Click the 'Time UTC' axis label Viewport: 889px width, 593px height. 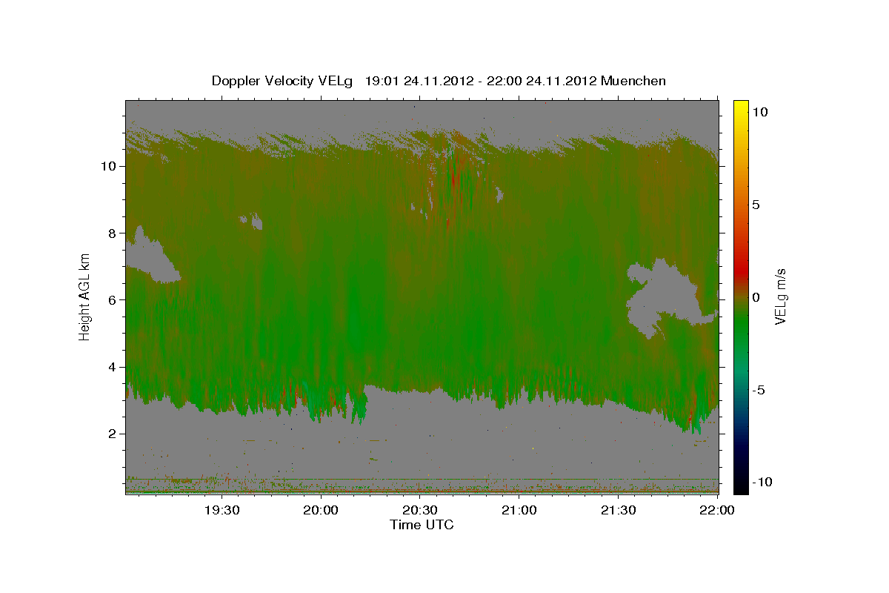point(422,525)
